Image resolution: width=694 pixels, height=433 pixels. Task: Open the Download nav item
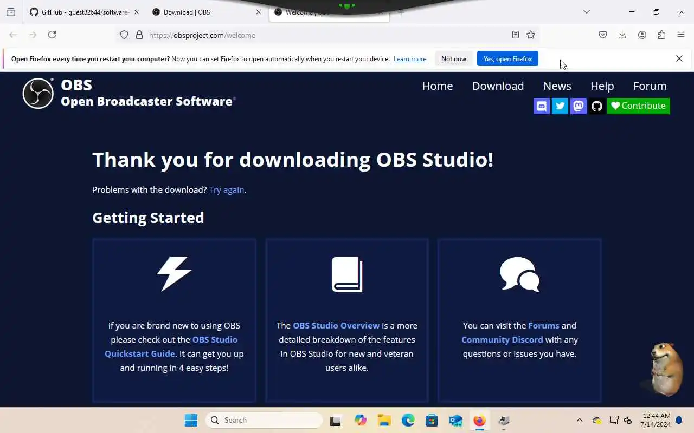click(x=498, y=86)
